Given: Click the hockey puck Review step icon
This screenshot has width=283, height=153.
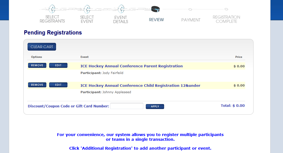Looking at the screenshot, I should (x=156, y=9).
